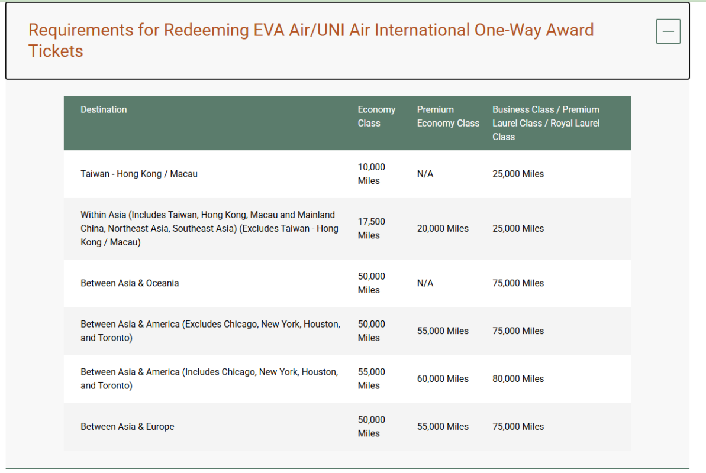706x473 pixels.
Task: Click '50,000 Miles' in Excludes Chicago row
Action: [372, 331]
